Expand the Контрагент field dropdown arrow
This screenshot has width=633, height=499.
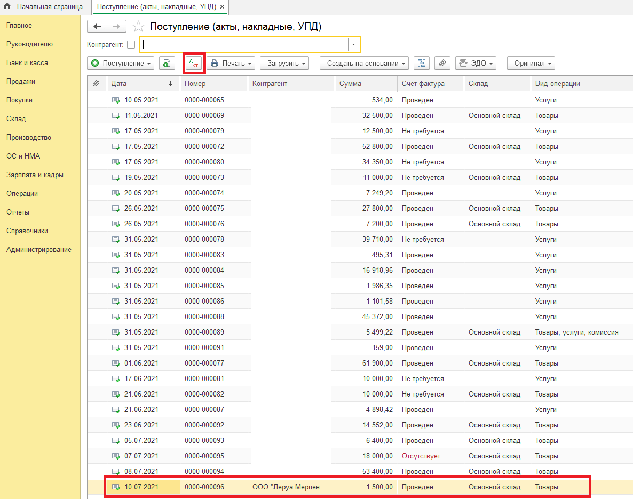(x=353, y=45)
